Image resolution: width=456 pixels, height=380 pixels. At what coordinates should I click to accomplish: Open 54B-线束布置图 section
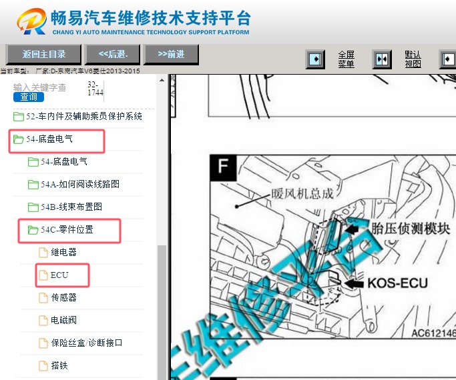click(71, 207)
